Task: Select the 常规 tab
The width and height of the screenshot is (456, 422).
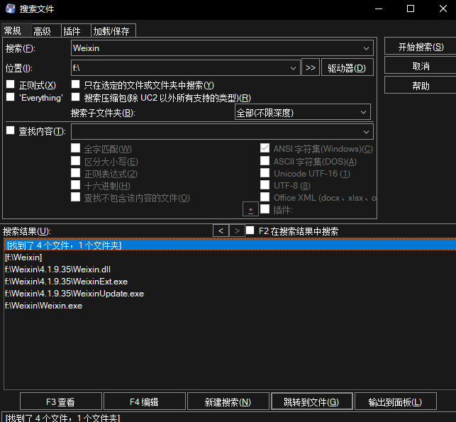Action: 16,30
